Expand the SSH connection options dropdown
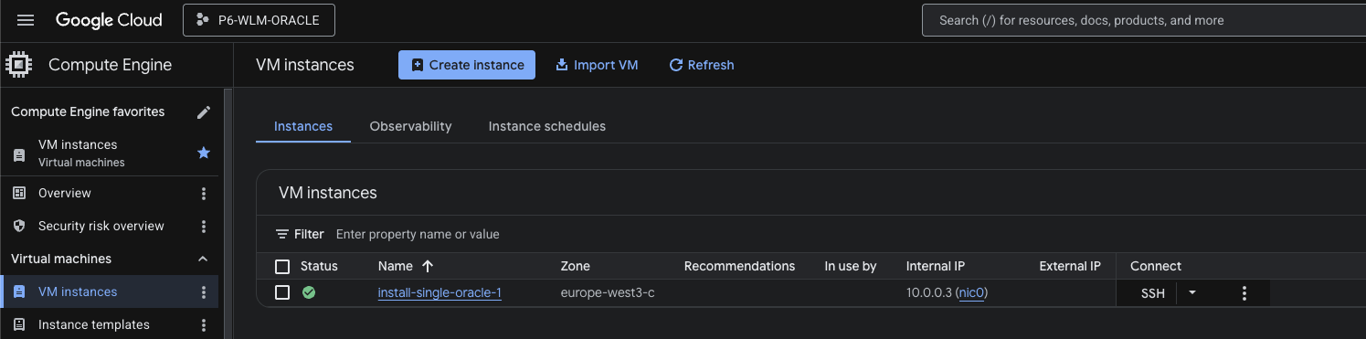Screen dimensions: 1366x339 point(1191,293)
